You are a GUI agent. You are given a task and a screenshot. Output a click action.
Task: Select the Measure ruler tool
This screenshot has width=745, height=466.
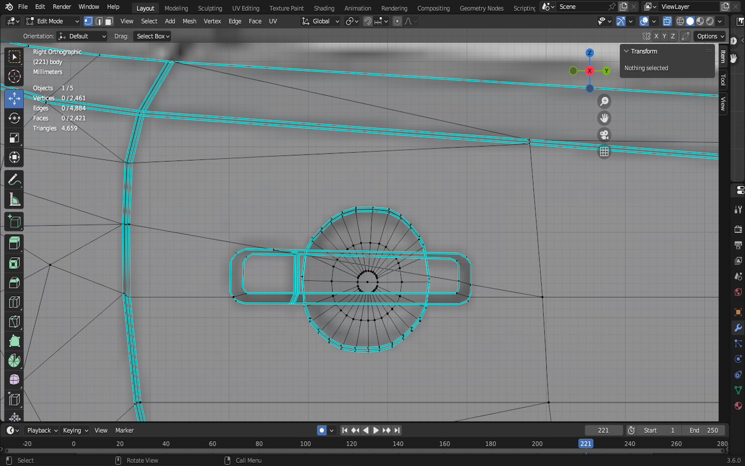tap(14, 200)
